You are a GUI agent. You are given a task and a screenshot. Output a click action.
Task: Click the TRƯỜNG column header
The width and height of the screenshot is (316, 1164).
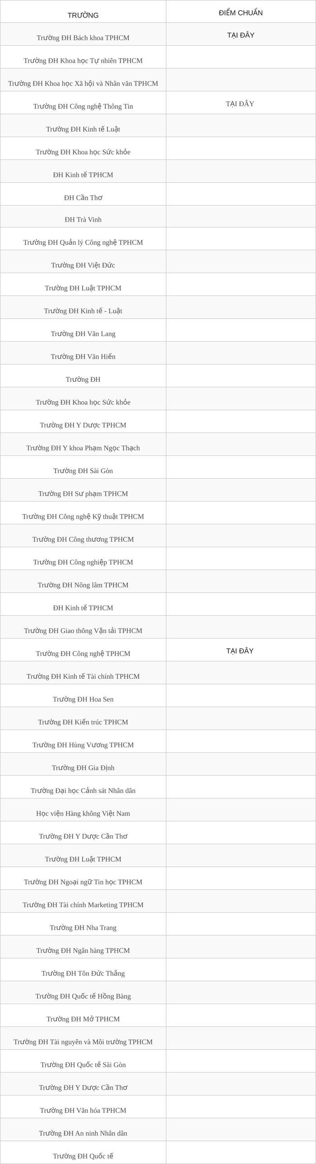pos(83,15)
